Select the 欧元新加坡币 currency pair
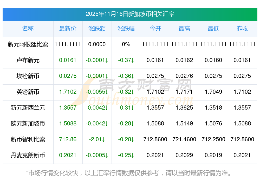Screen dimensions: 260x181 coord(28,124)
